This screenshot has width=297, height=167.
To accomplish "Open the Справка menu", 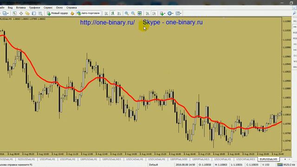I will click(x=71, y=7).
